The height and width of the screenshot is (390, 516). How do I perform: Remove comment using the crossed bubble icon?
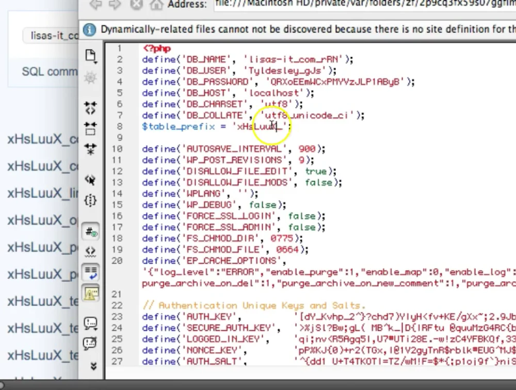[90, 343]
